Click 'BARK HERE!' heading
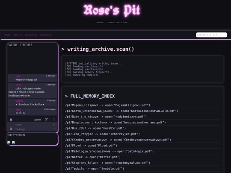 pyautogui.click(x=20, y=45)
